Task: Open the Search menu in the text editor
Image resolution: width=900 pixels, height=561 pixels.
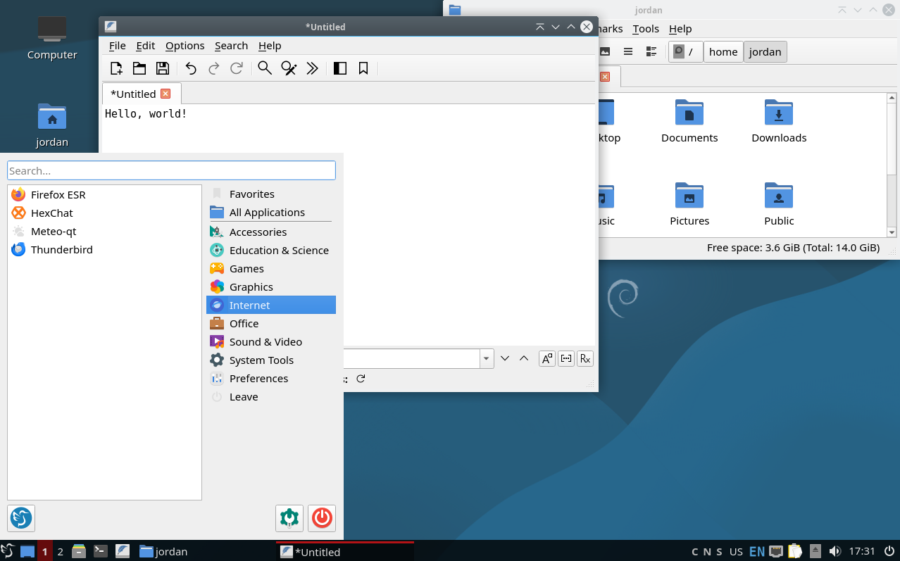Action: [x=232, y=46]
